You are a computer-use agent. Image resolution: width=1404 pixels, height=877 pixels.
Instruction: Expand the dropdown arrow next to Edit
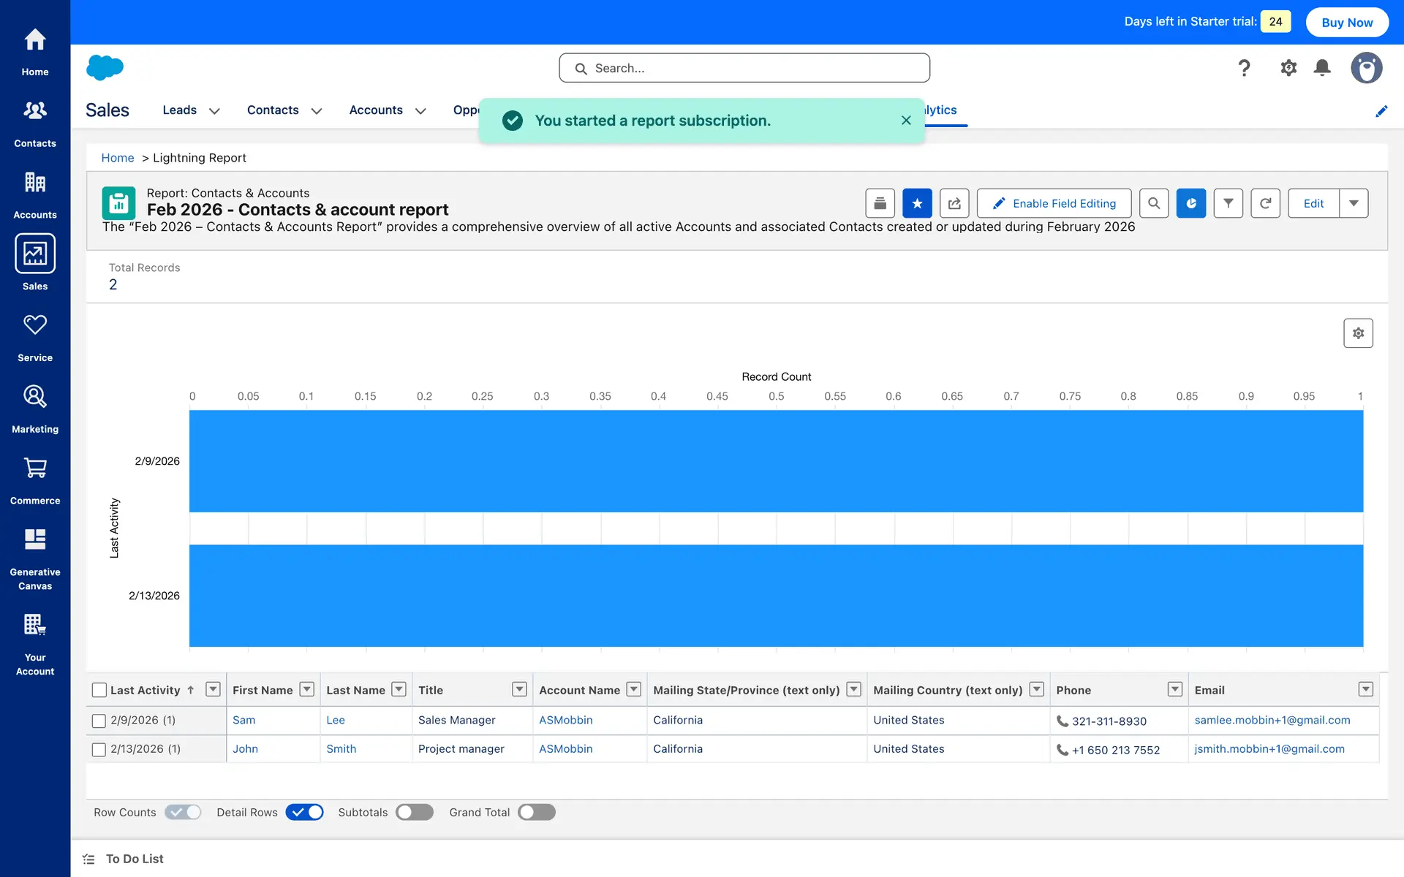tap(1354, 203)
